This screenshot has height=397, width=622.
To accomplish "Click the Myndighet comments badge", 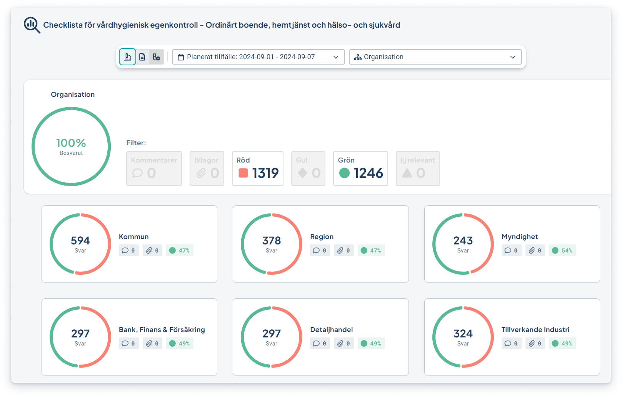I will click(x=512, y=251).
